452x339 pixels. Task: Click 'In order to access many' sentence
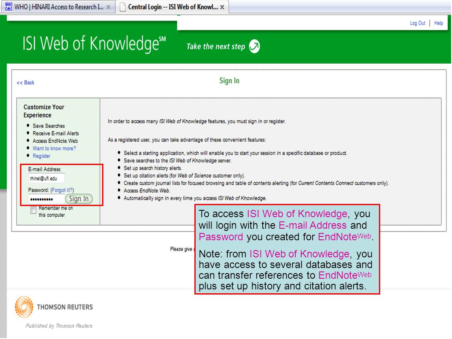[197, 121]
